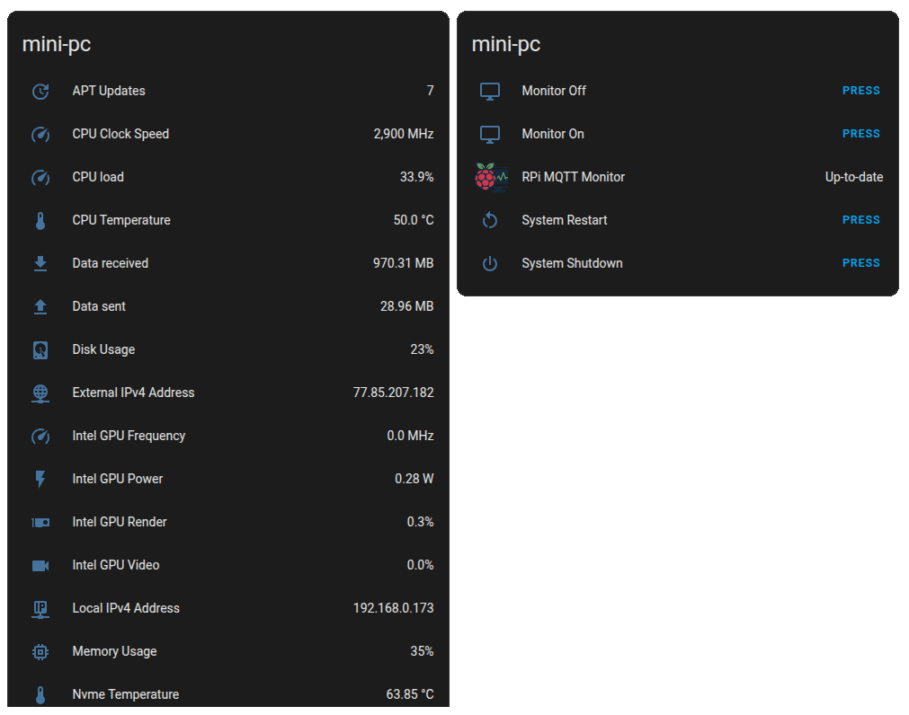Viewport: 909px width, 715px height.
Task: Click the RPi MQTT Monitor raspberry icon
Action: tap(490, 177)
